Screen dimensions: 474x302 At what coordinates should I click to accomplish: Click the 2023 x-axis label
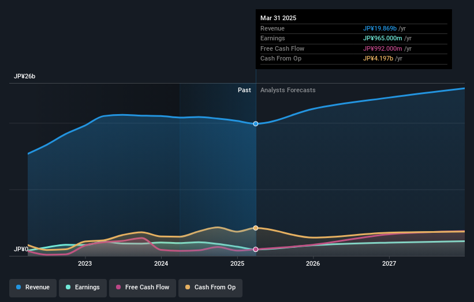(x=85, y=264)
